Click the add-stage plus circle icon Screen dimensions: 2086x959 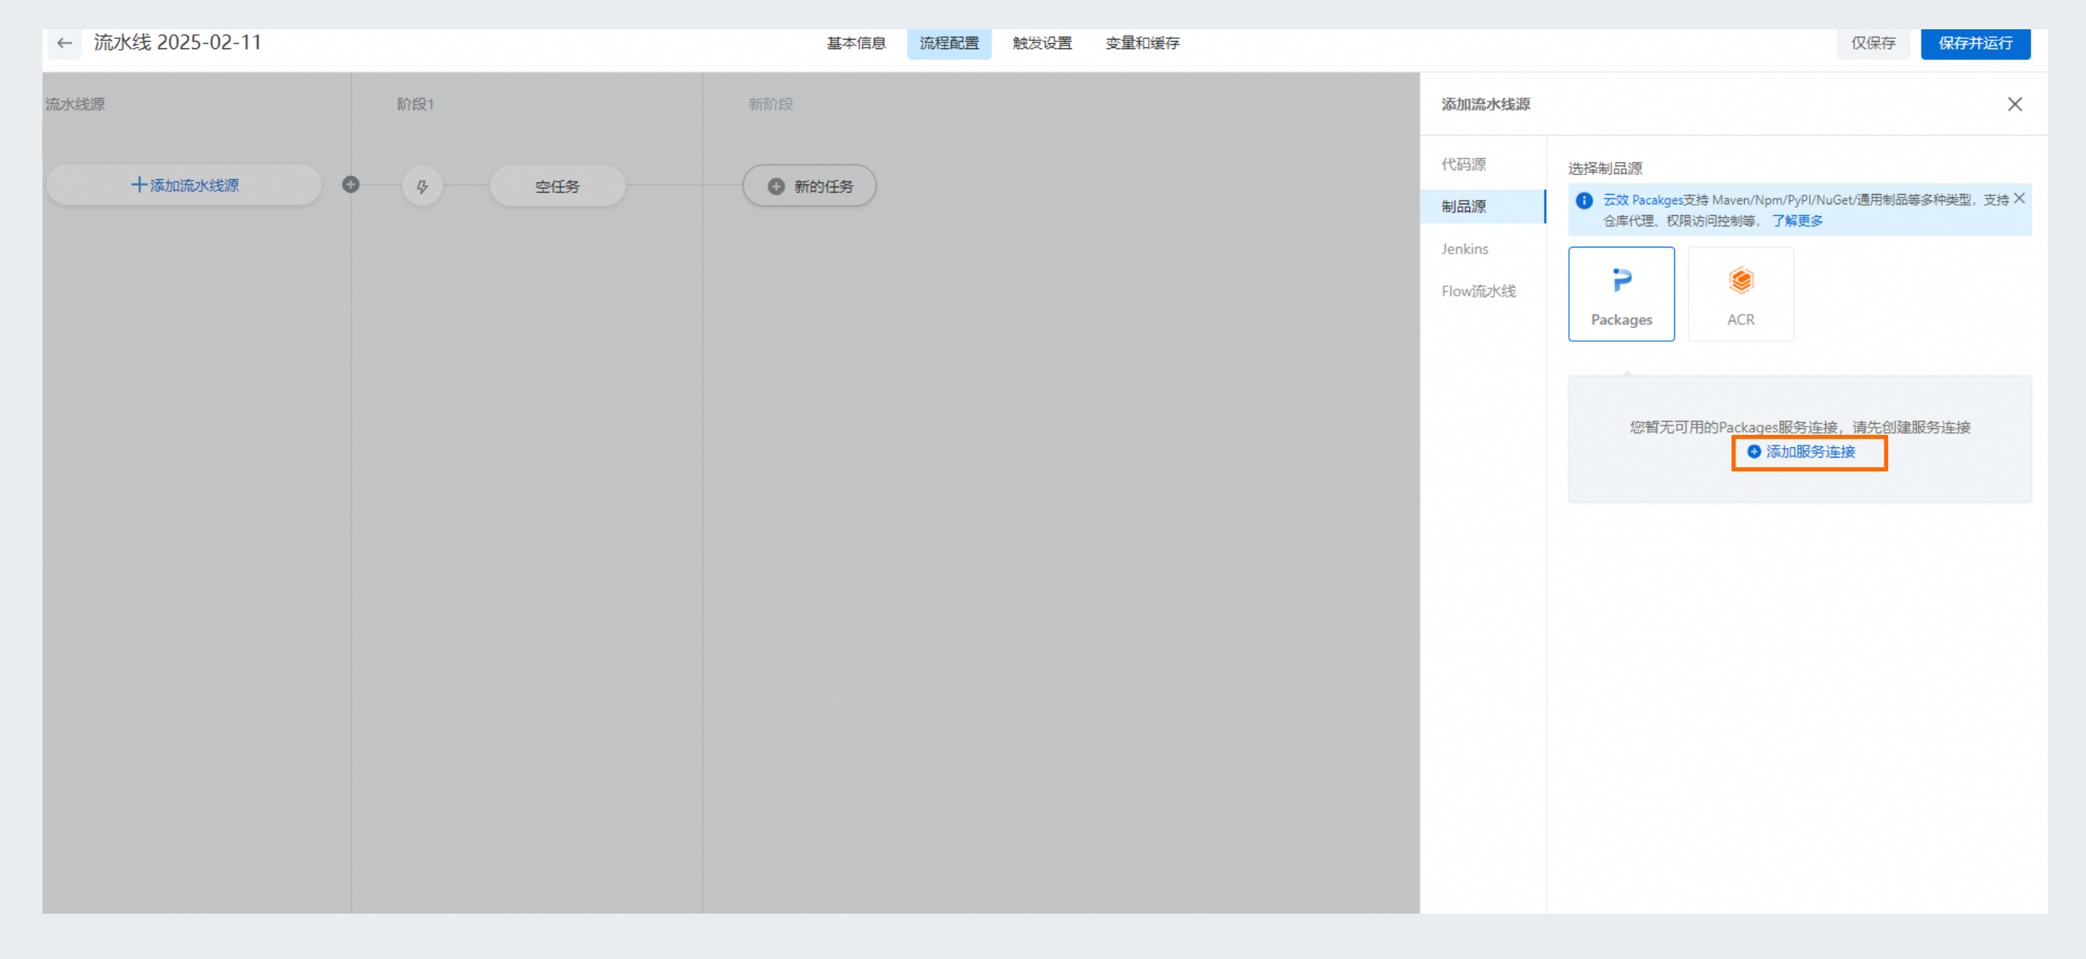coord(351,184)
